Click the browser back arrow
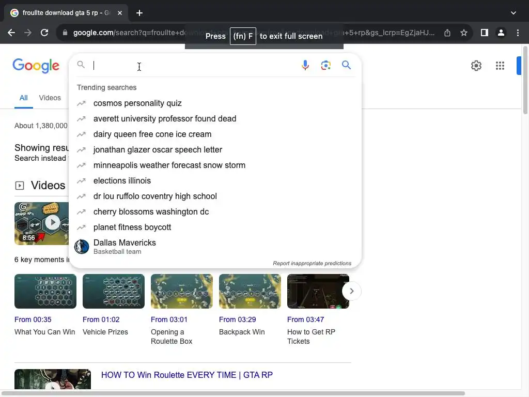This screenshot has height=397, width=529. (11, 33)
